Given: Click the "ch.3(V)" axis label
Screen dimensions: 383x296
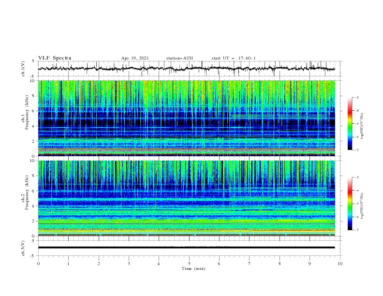Looking at the screenshot, I should click(x=23, y=248).
